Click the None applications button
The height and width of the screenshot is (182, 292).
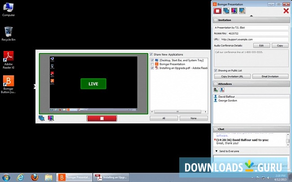[194, 118]
